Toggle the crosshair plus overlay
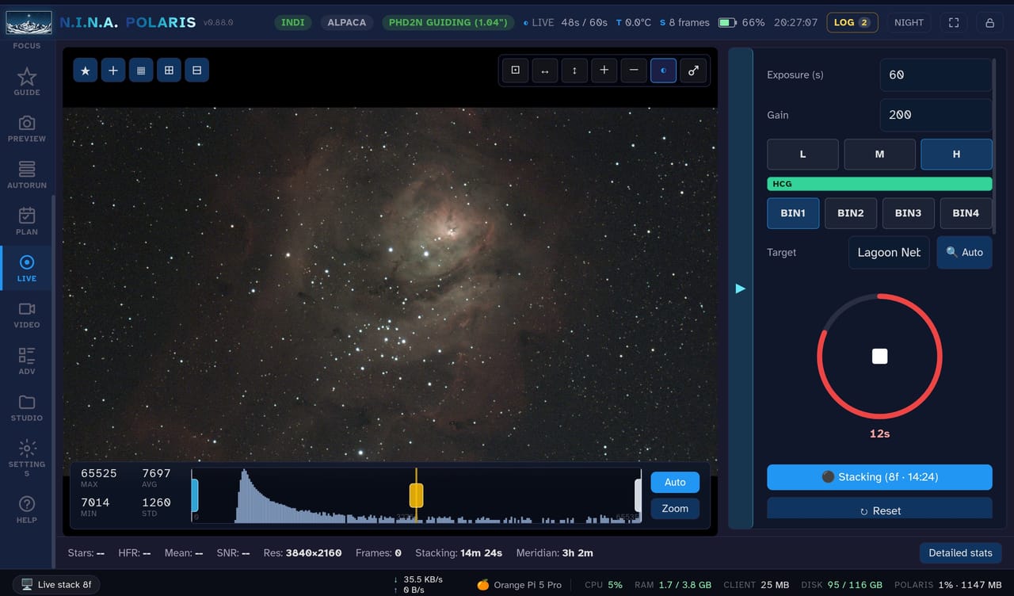The image size is (1014, 596). pyautogui.click(x=113, y=71)
